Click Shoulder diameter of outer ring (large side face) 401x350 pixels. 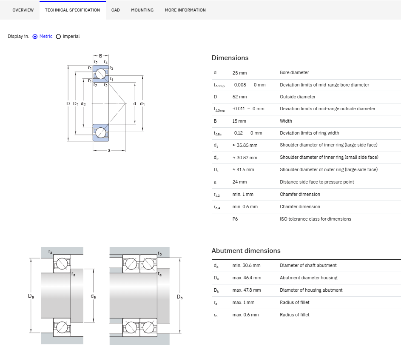(329, 169)
